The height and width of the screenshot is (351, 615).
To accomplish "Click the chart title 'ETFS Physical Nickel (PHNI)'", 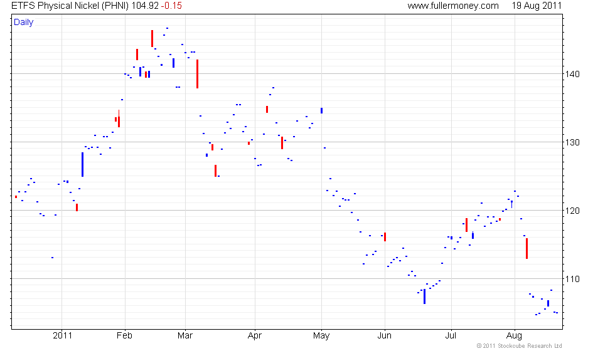I will 70,6.
